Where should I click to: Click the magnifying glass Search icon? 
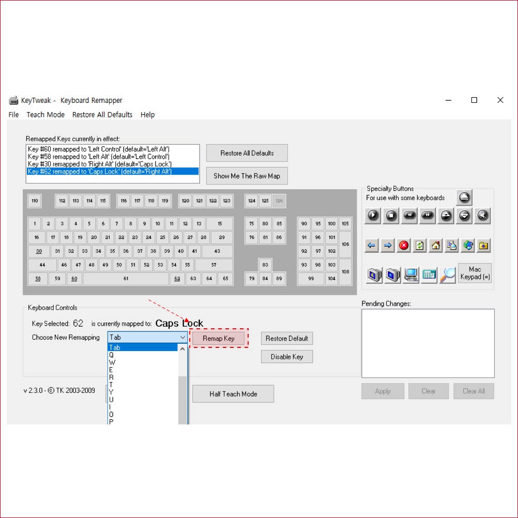[x=448, y=275]
